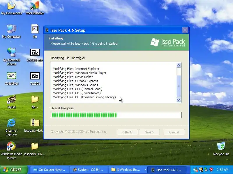Open the Start menu
This screenshot has width=233, height=174.
click(14, 170)
